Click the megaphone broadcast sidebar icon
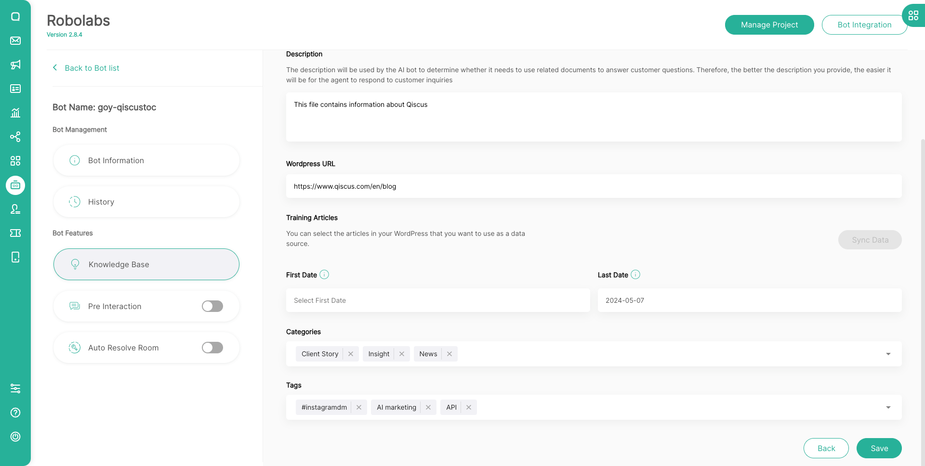This screenshot has width=925, height=466. pos(15,65)
